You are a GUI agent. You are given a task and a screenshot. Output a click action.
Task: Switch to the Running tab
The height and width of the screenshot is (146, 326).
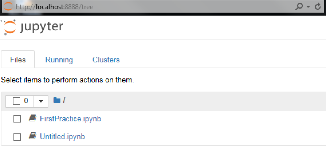[x=59, y=60]
